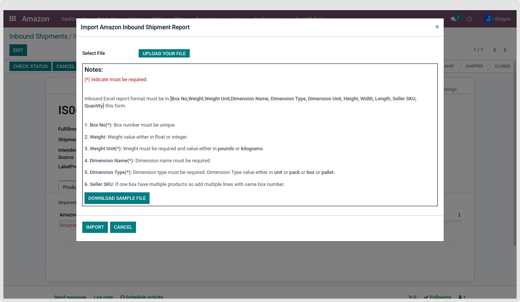The image size is (520, 302).
Task: Click the followers person icon
Action: (x=460, y=297)
